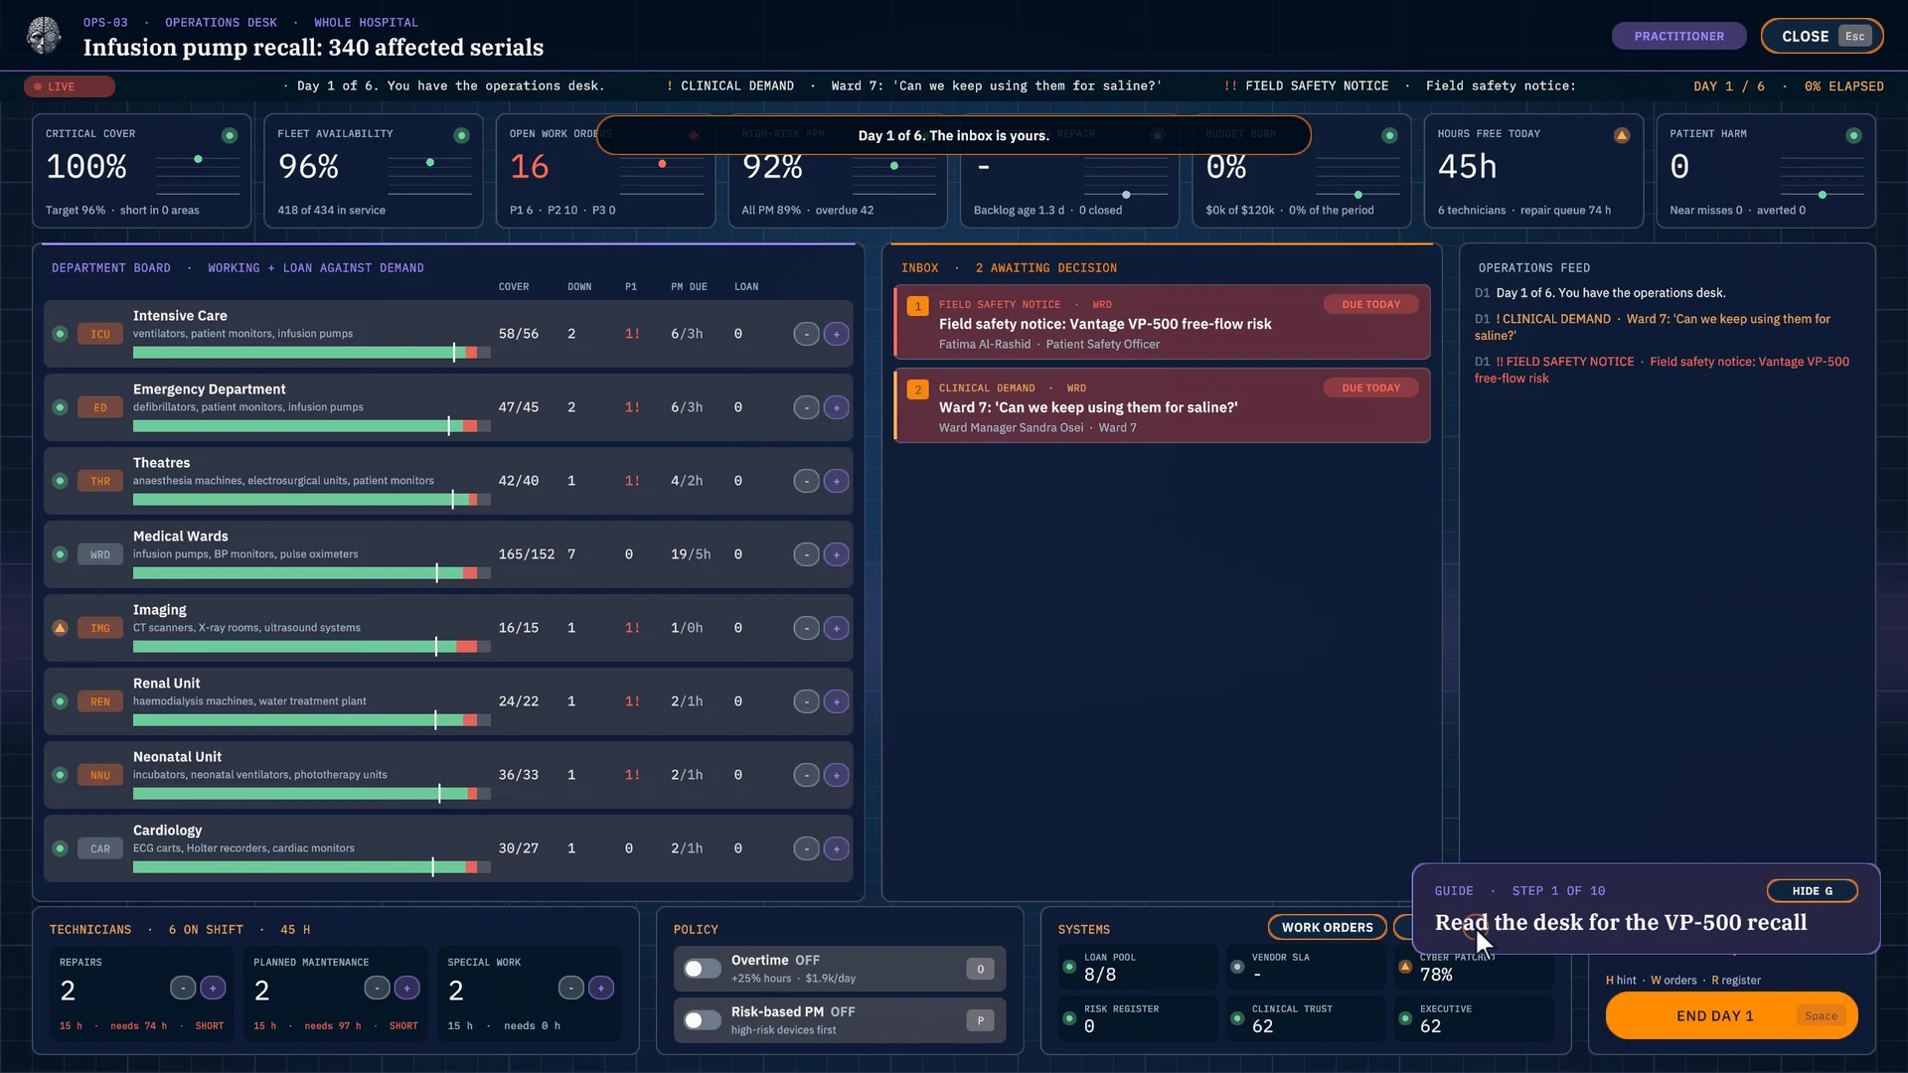Screen dimensions: 1908x1073
Task: Hide the guide panel with HIDE G
Action: click(x=1813, y=891)
